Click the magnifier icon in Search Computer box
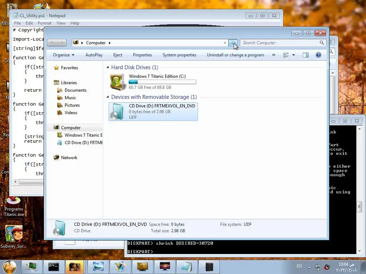Viewport: 366px width, 274px height. (322, 43)
